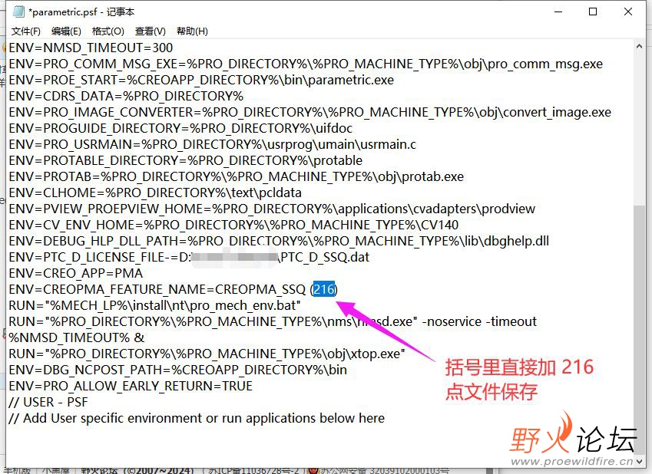Viewport: 652px width, 474px height.
Task: Click the Notepad icon in title bar
Action: (x=18, y=12)
